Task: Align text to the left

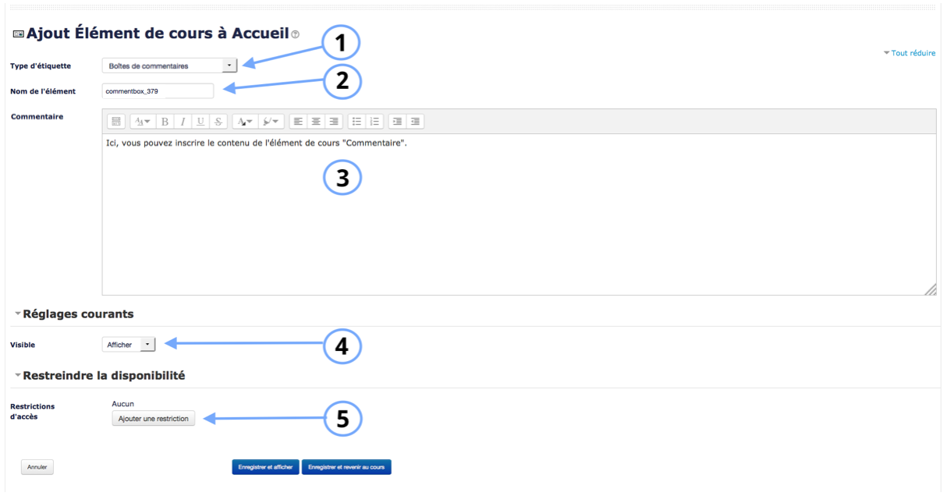Action: tap(298, 122)
